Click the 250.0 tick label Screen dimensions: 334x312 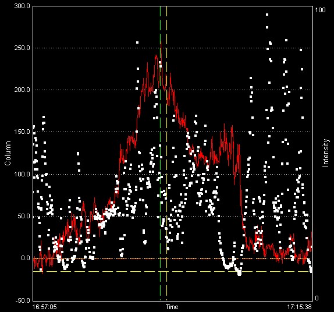[x=22, y=48]
